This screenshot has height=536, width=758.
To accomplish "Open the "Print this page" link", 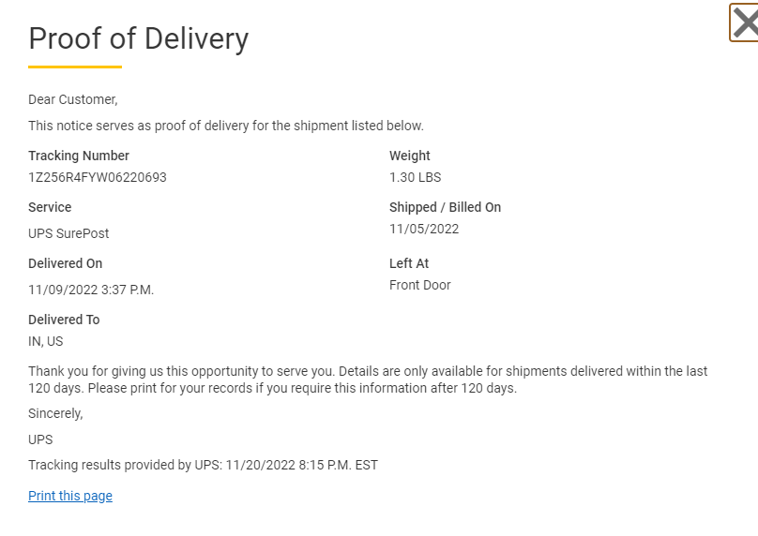I will (70, 496).
